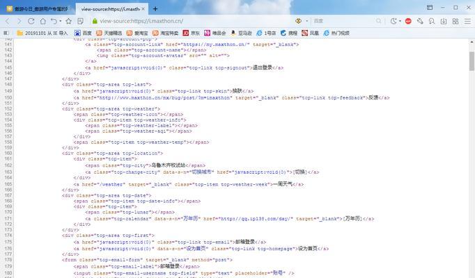The image size is (475, 278).
Task: Click the chat bubble toolbar icon
Action: pos(432,21)
